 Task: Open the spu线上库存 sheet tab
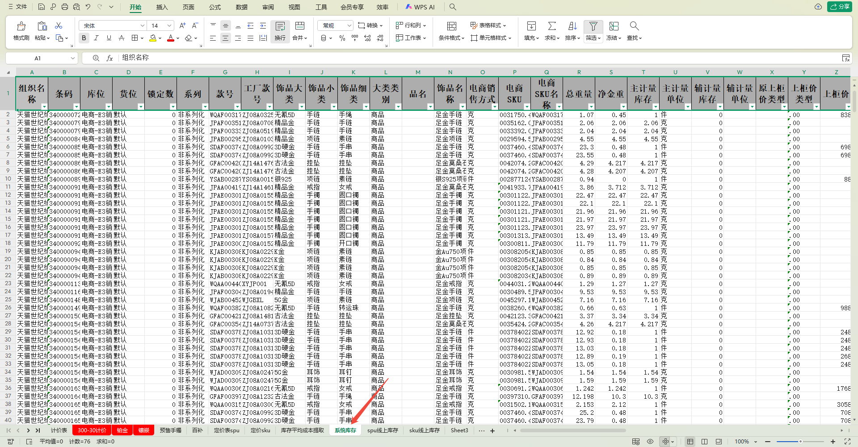(x=382, y=430)
